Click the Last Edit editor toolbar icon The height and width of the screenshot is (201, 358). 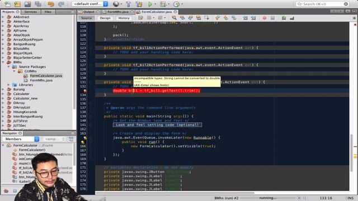coord(140,18)
